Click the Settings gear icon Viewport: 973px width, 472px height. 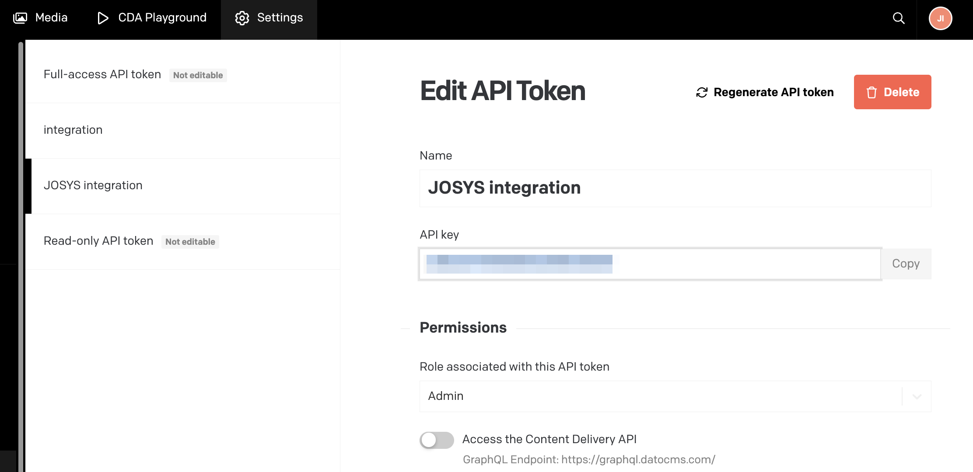click(x=242, y=18)
